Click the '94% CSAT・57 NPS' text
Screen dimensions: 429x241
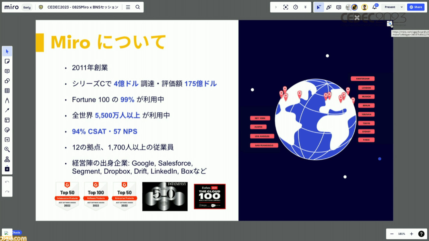tap(105, 132)
